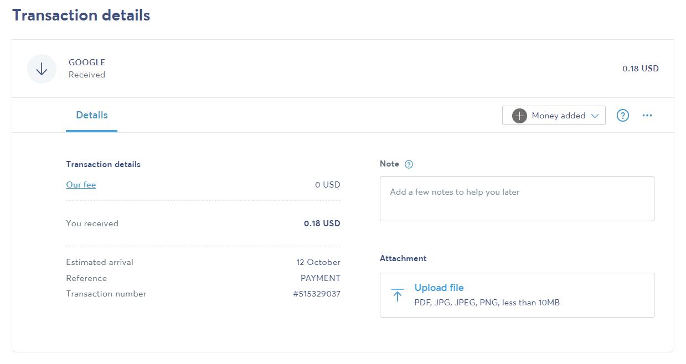Click the PAYMENT reference value
The width and height of the screenshot is (686, 364).
pos(321,278)
